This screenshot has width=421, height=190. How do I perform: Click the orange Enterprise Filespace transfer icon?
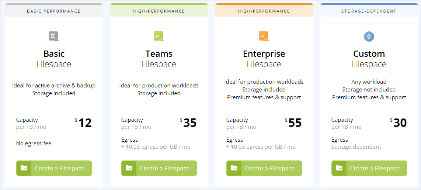(264, 36)
